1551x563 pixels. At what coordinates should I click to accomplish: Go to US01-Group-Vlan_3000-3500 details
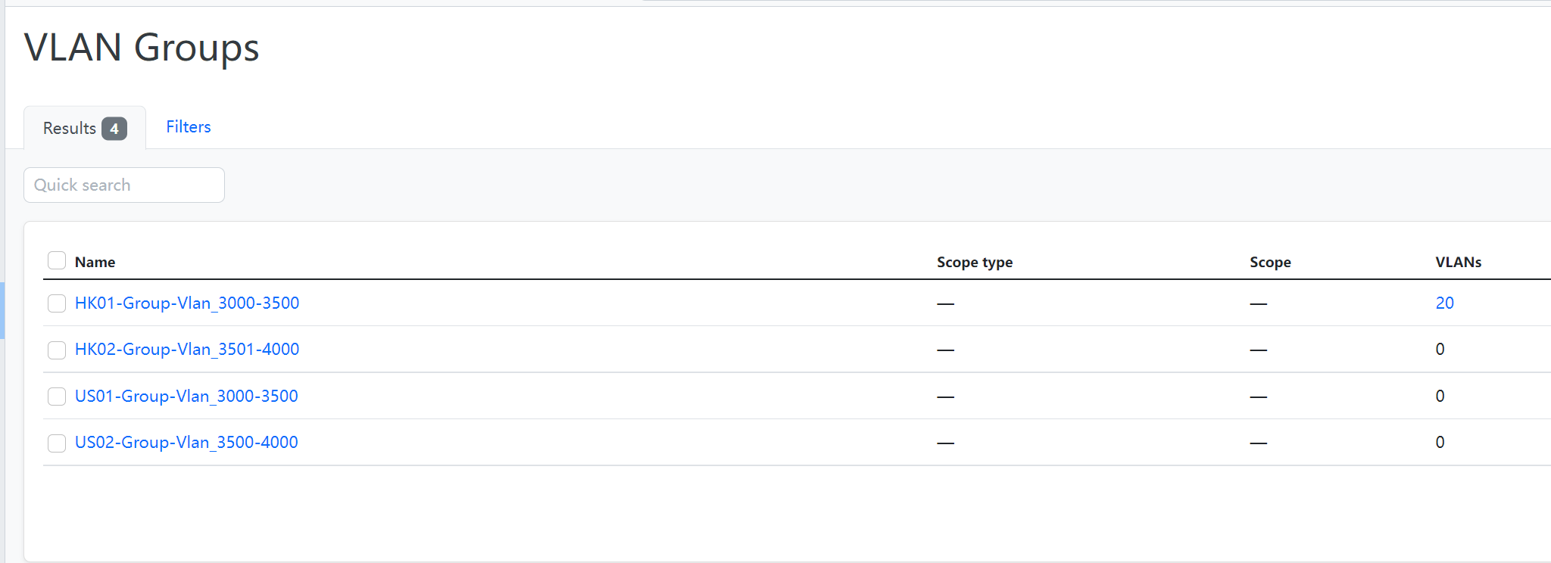pyautogui.click(x=186, y=397)
